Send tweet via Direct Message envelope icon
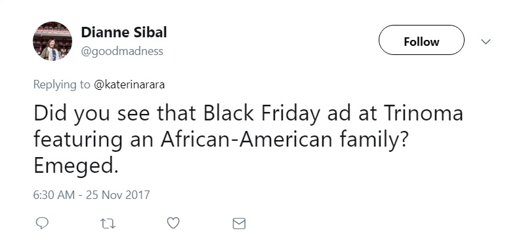 tap(239, 224)
